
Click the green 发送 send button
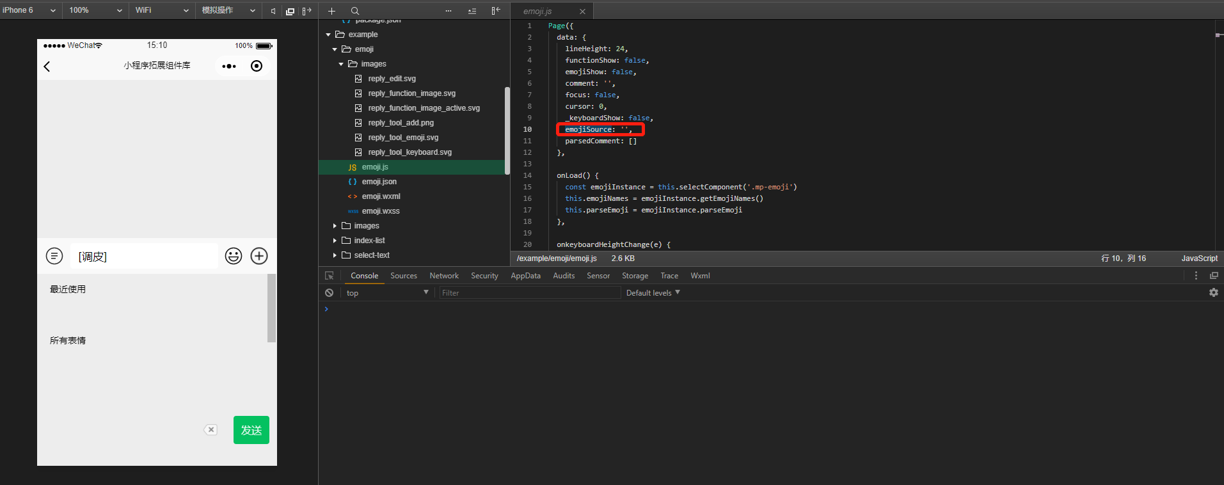[251, 430]
